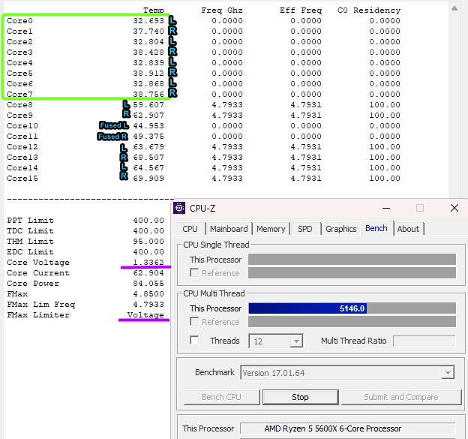Image resolution: width=468 pixels, height=439 pixels.
Task: Click the L badge next to Core6
Action: 172,83
